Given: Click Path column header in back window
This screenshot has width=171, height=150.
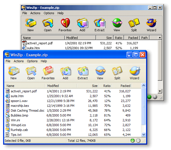Looking at the screenshot, I should (x=144, y=37).
